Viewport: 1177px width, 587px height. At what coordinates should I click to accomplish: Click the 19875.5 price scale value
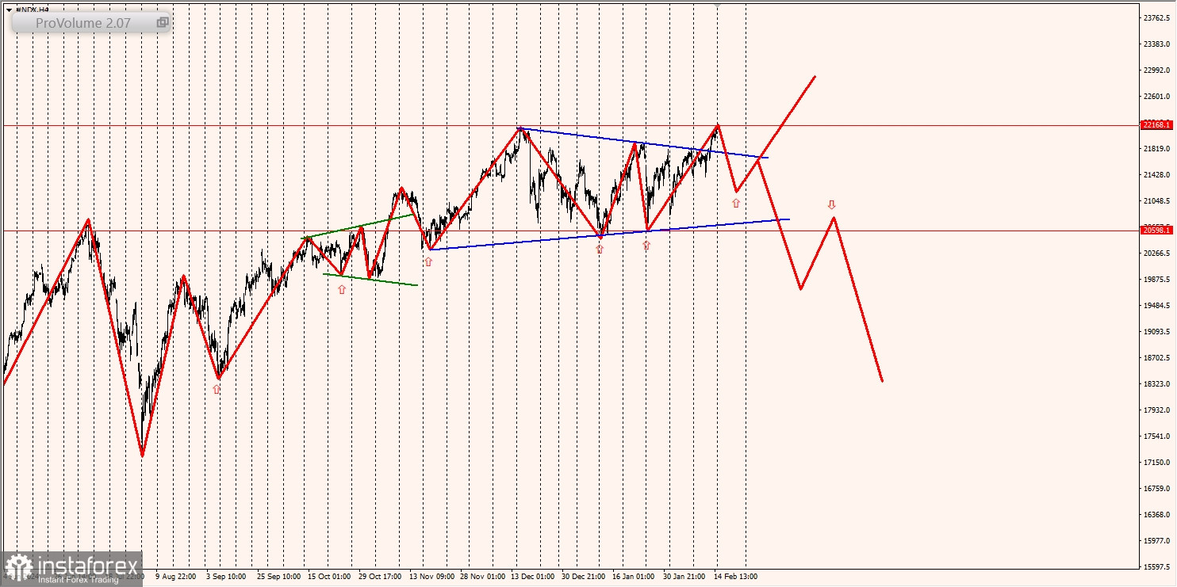pos(1158,280)
